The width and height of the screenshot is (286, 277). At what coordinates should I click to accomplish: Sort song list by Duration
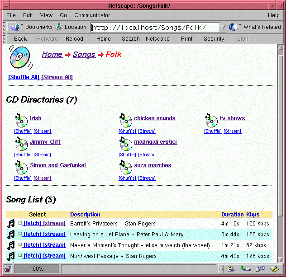click(x=233, y=215)
